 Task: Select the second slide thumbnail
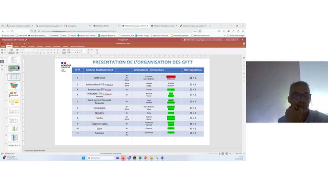tap(14, 68)
